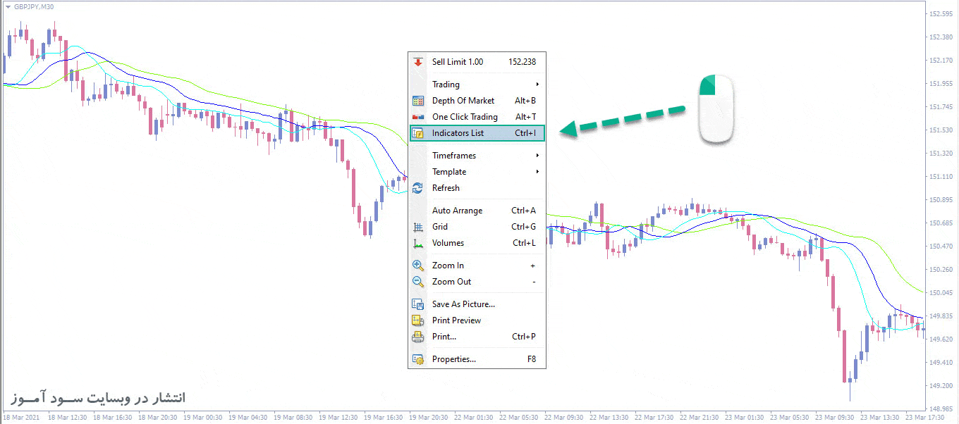Click the One Click Trading icon
Image resolution: width=959 pixels, height=424 pixels.
(418, 117)
